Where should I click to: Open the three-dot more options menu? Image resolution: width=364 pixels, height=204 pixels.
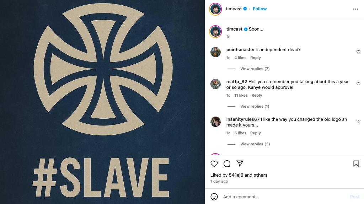coord(355,9)
